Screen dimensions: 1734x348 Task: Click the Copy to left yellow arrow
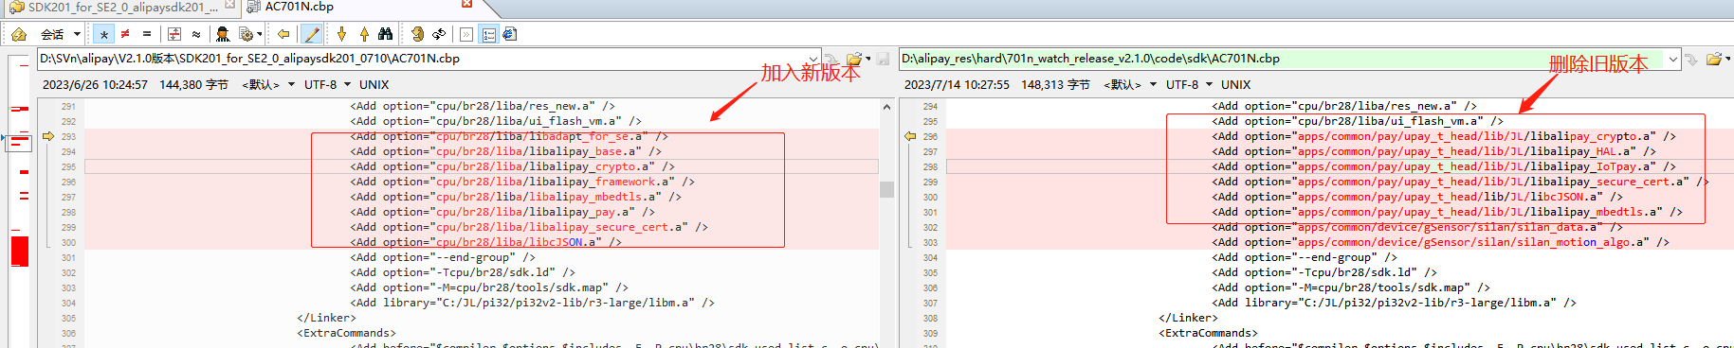283,34
